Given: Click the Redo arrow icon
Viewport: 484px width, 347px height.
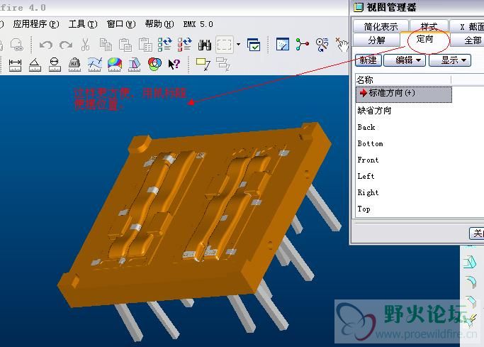Looking at the screenshot, I should [x=66, y=45].
